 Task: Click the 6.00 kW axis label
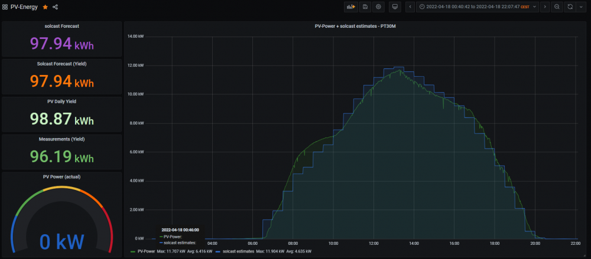(x=137, y=152)
